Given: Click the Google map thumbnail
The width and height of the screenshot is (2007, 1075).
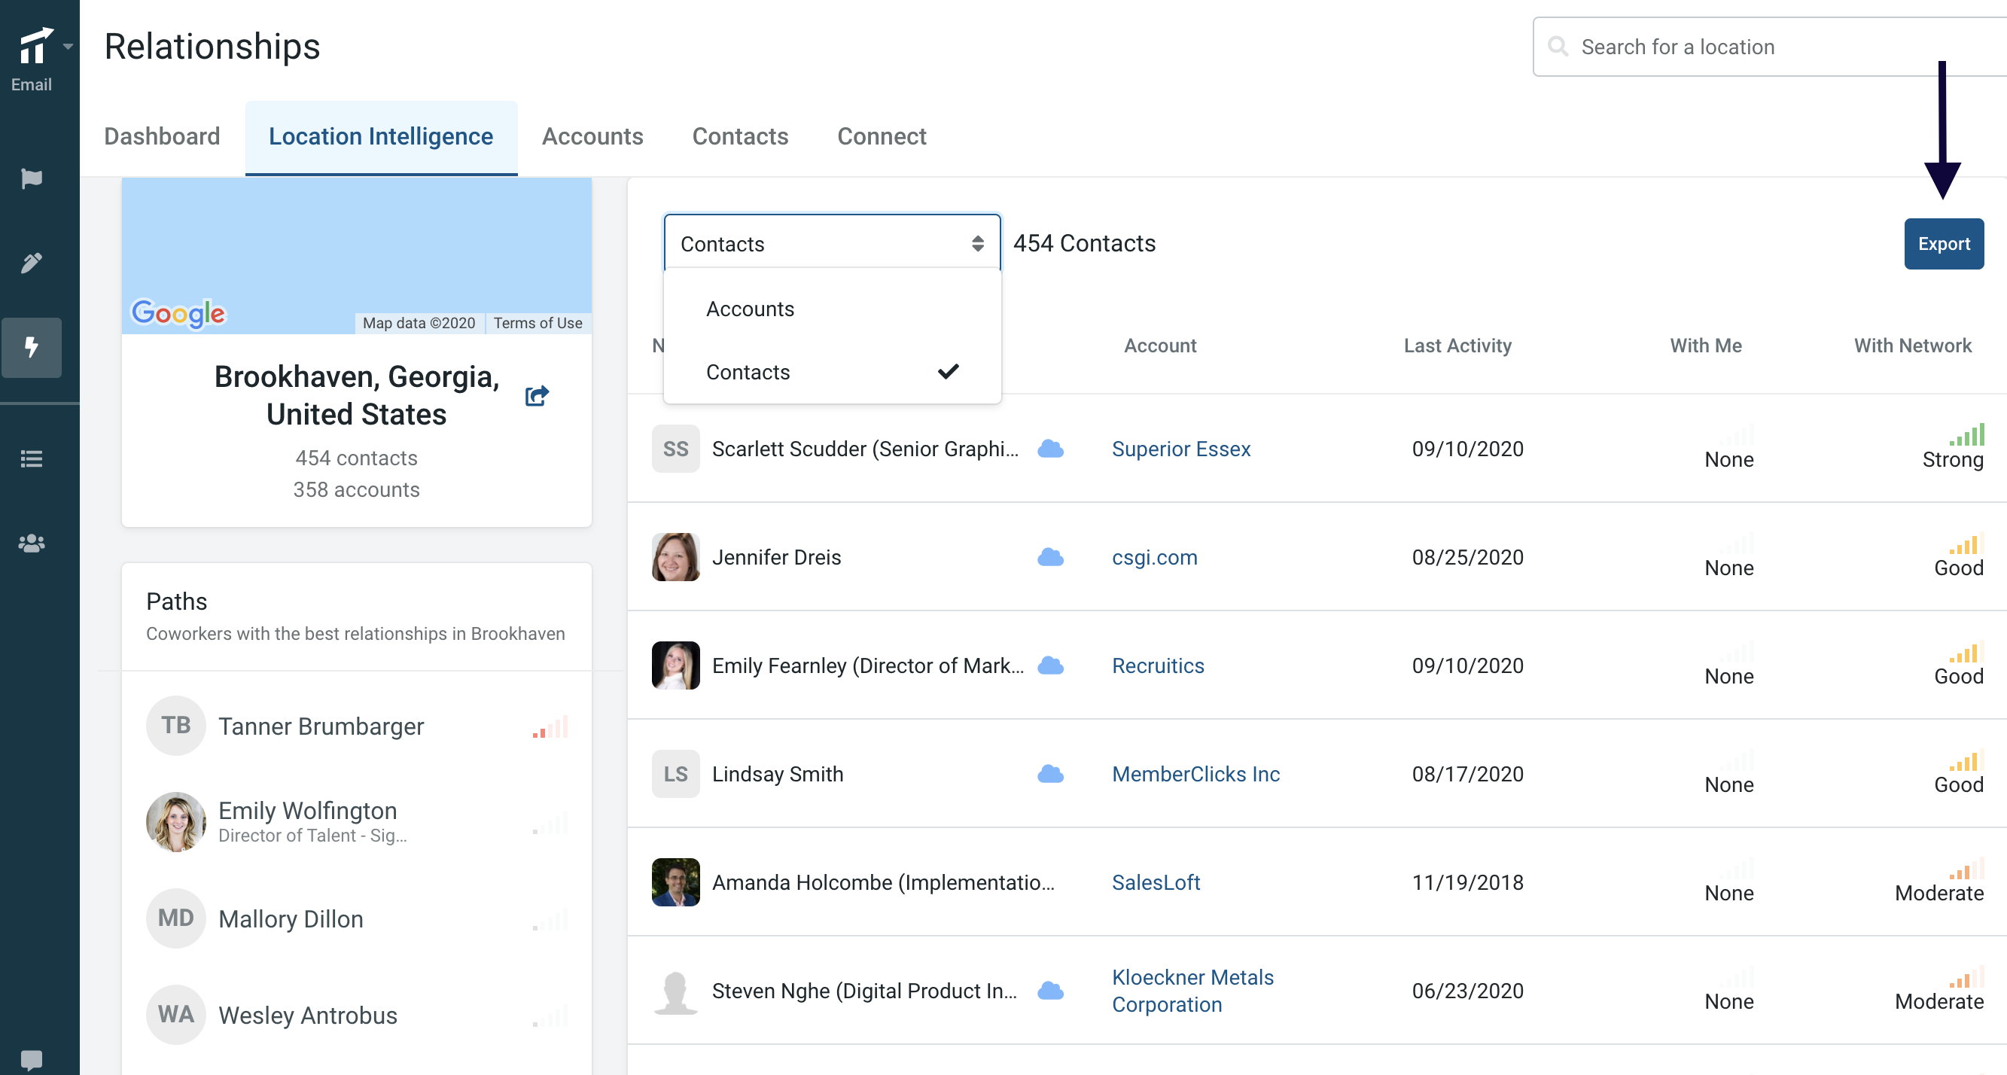Looking at the screenshot, I should coord(356,255).
